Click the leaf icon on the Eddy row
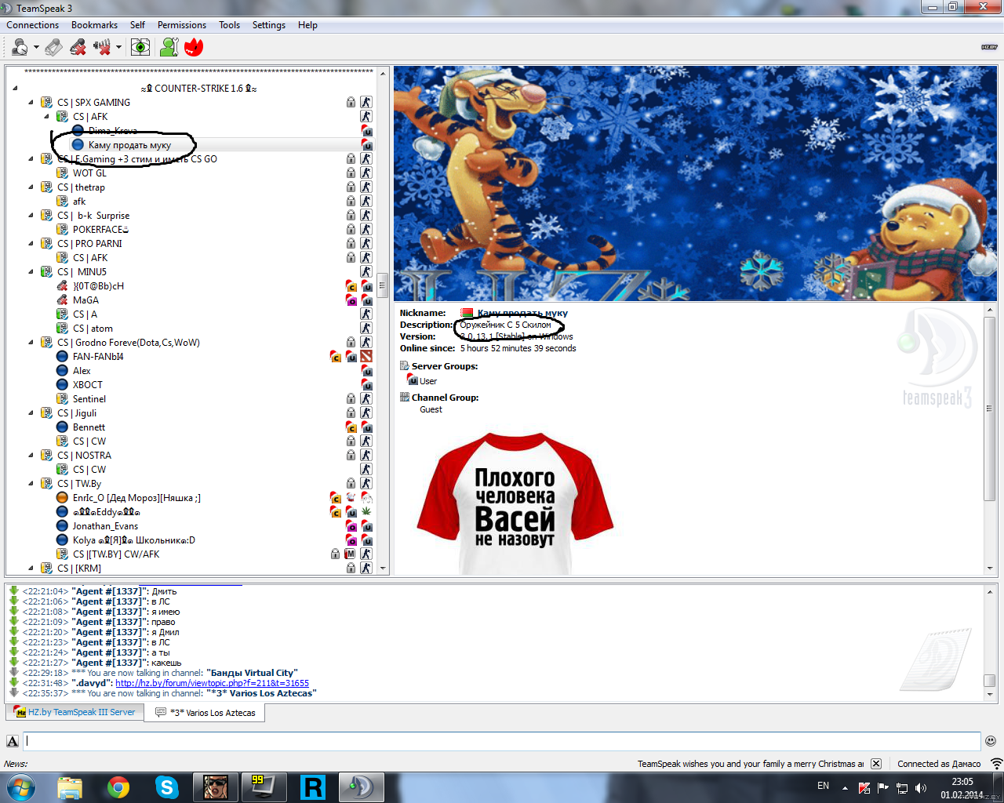Image resolution: width=1004 pixels, height=803 pixels. [x=366, y=512]
